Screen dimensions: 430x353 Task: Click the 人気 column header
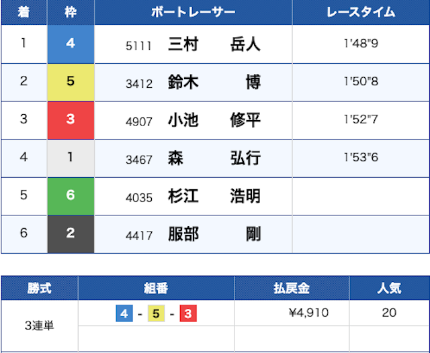(389, 289)
